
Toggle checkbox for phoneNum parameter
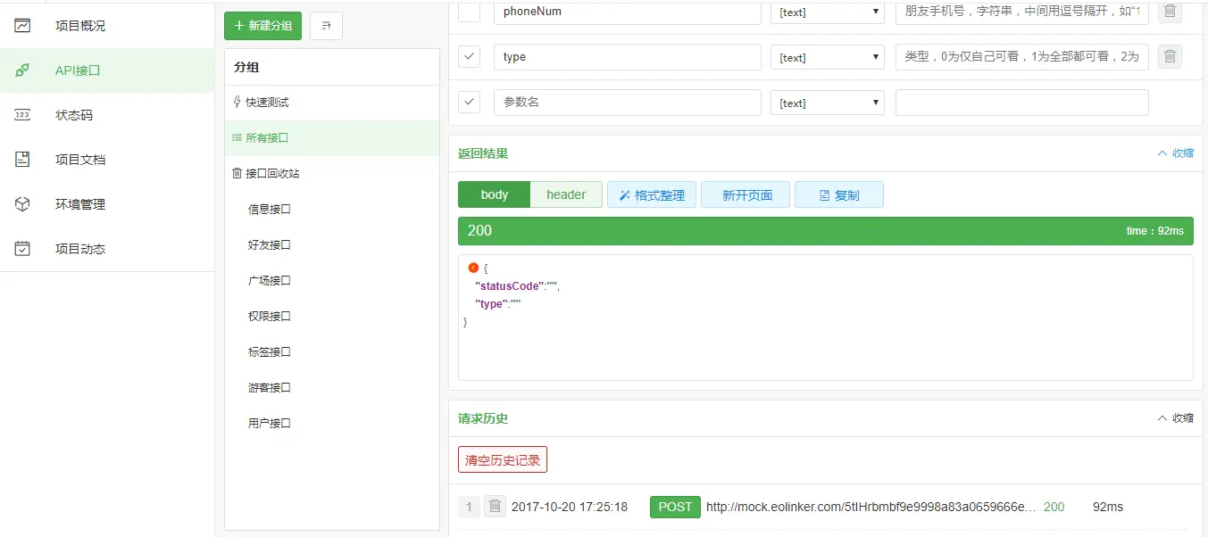click(469, 12)
